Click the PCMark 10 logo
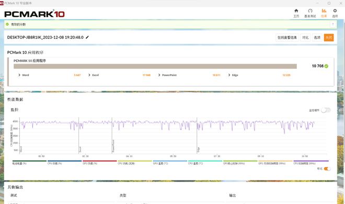 (34, 14)
